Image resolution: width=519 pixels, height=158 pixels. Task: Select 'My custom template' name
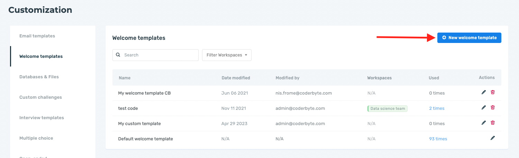(x=139, y=124)
